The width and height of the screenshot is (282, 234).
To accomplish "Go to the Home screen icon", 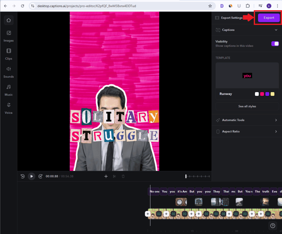I will (9, 20).
